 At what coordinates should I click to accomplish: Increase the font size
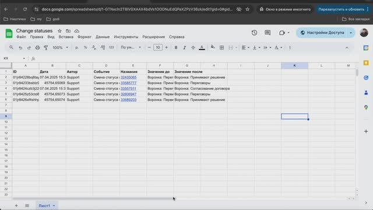(166, 48)
